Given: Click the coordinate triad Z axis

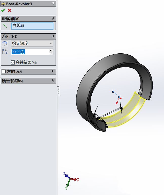Looking at the screenshot, I should click(67, 176).
